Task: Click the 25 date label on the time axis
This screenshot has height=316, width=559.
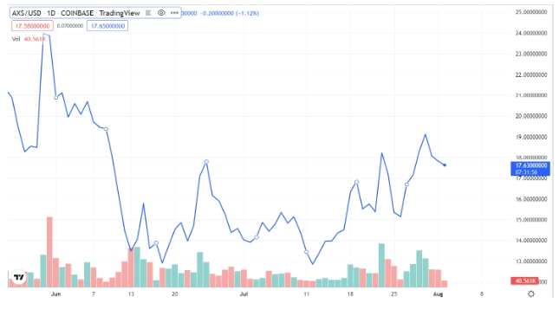Action: pos(394,293)
